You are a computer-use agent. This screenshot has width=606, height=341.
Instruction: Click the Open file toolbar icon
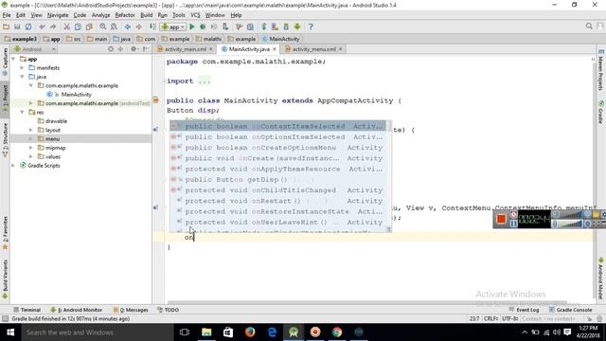pos(7,27)
